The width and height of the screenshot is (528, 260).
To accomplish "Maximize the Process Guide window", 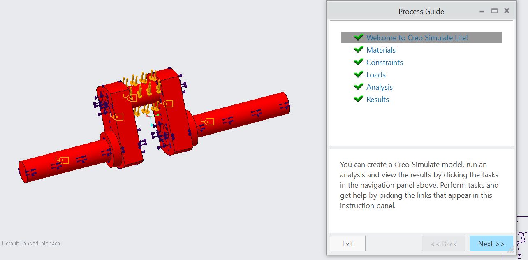I will [x=494, y=11].
